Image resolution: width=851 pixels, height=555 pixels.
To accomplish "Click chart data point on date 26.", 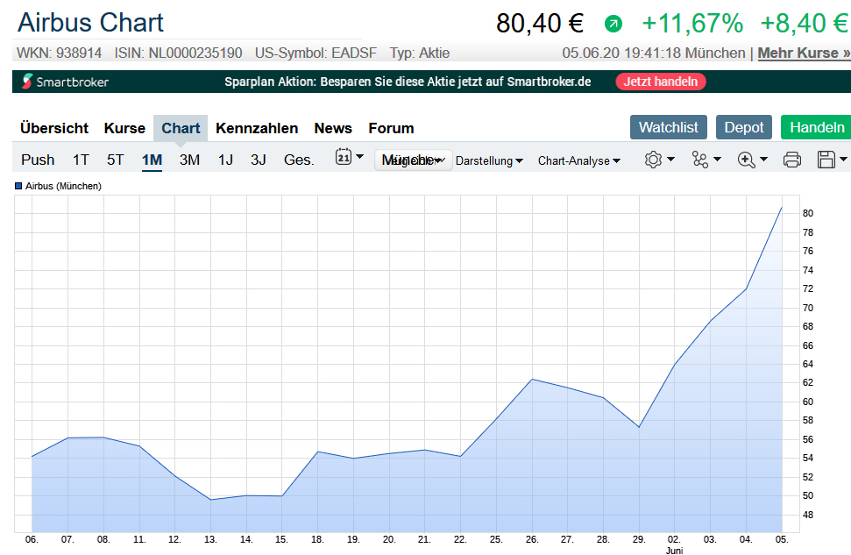I will click(x=532, y=379).
